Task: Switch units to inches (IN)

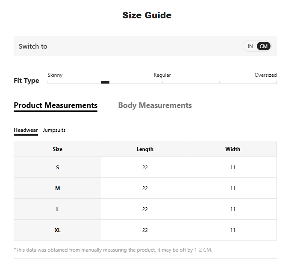Action: point(250,46)
